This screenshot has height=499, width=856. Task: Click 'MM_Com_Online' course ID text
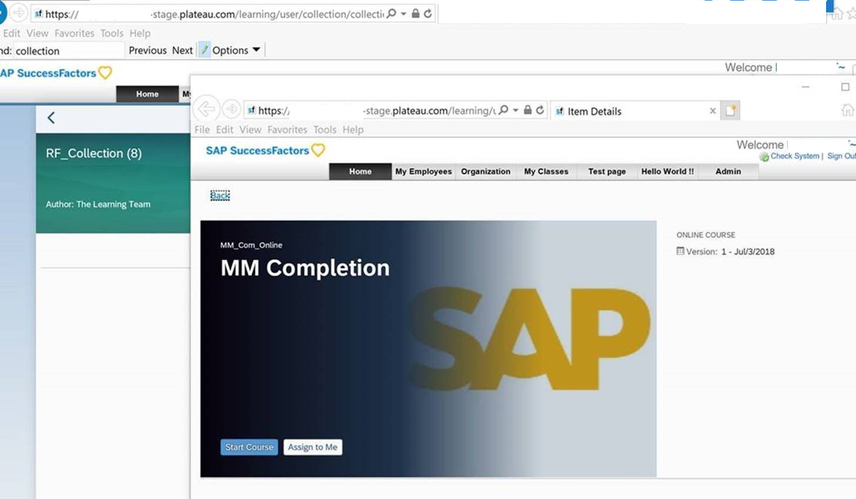(x=251, y=245)
